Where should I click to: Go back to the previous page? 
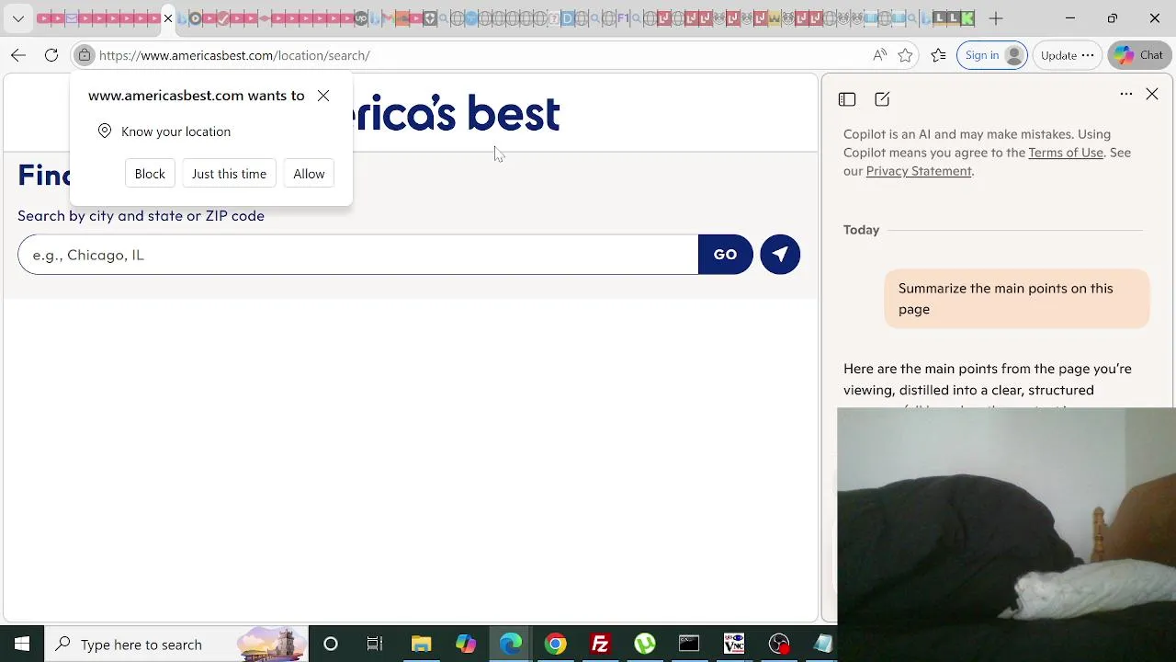tap(18, 55)
